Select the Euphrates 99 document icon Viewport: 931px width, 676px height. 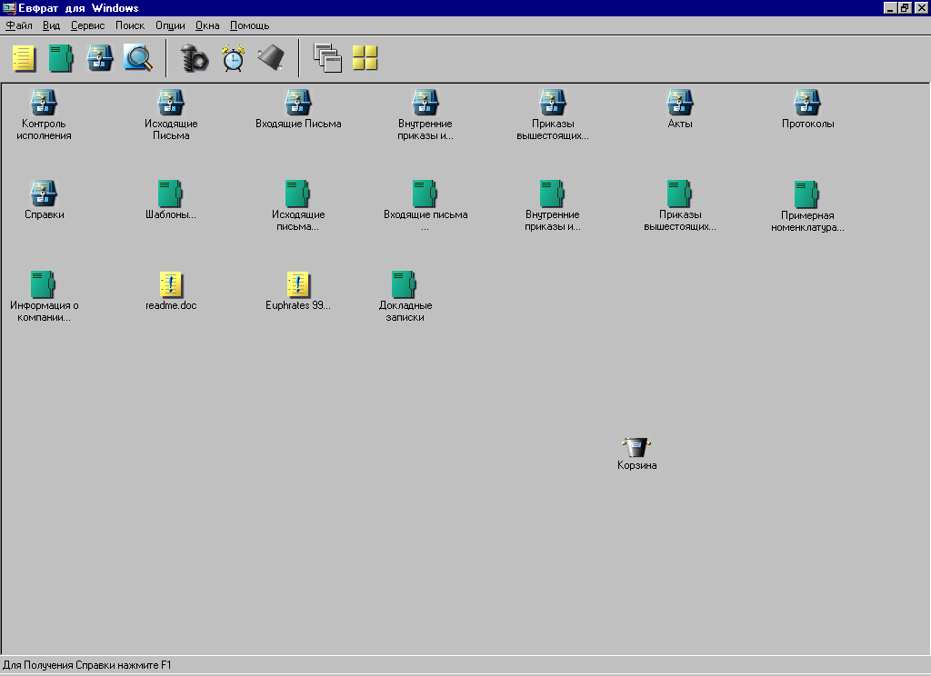pyautogui.click(x=298, y=284)
